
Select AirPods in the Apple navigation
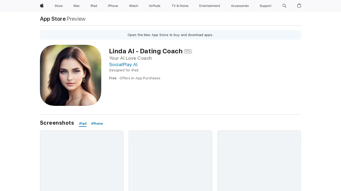[155, 6]
